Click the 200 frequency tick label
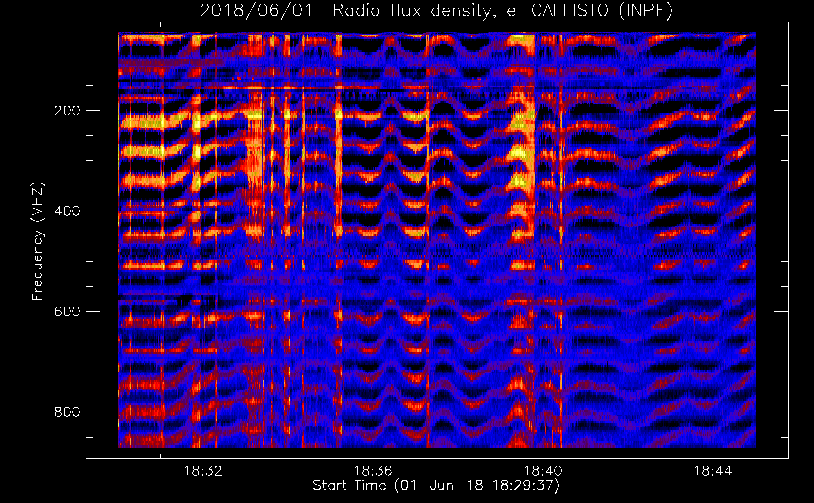814x503 pixels. [67, 111]
